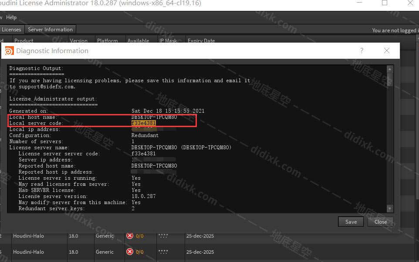419x262 pixels.
Task: Click the License server version 18.0.287 text
Action: (x=143, y=196)
